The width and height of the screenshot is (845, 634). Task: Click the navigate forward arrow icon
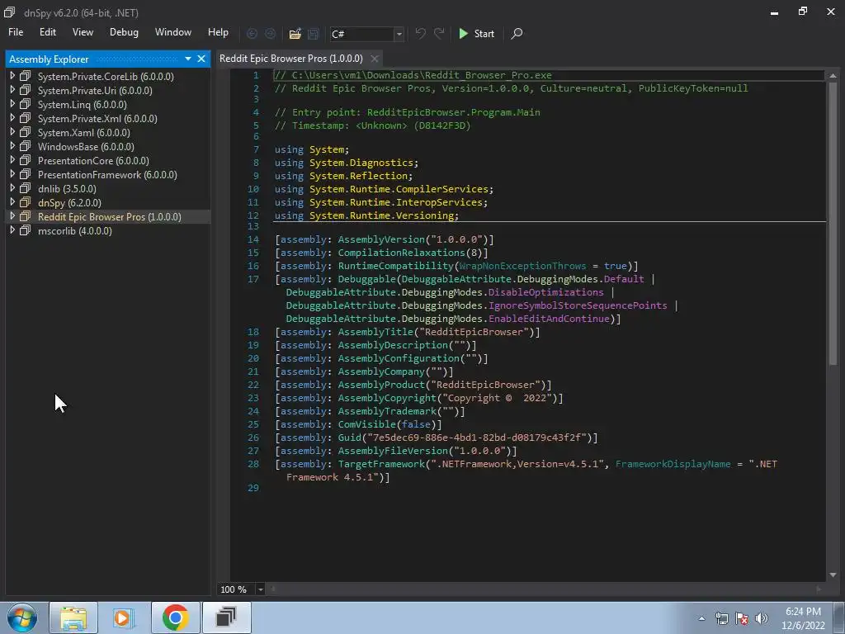click(270, 33)
